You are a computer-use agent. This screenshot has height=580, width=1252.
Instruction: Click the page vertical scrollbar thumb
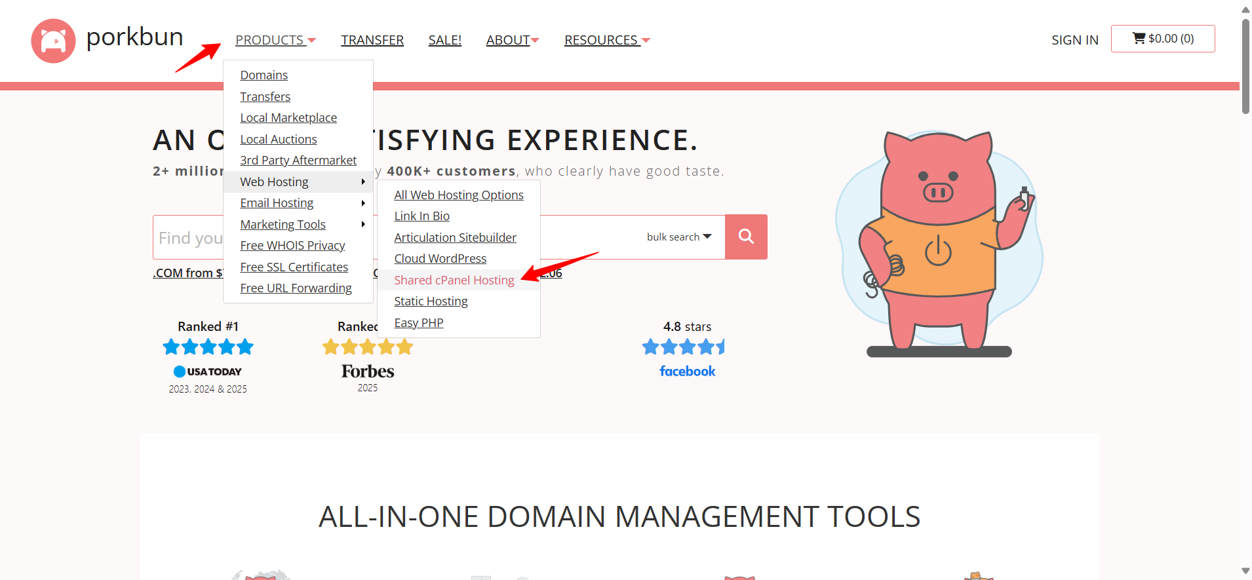[x=1245, y=66]
